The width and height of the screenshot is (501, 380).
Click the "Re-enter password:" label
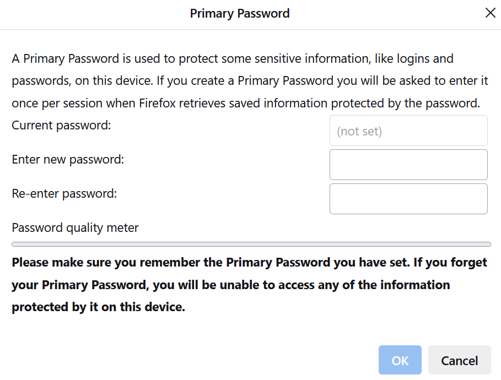click(x=64, y=194)
